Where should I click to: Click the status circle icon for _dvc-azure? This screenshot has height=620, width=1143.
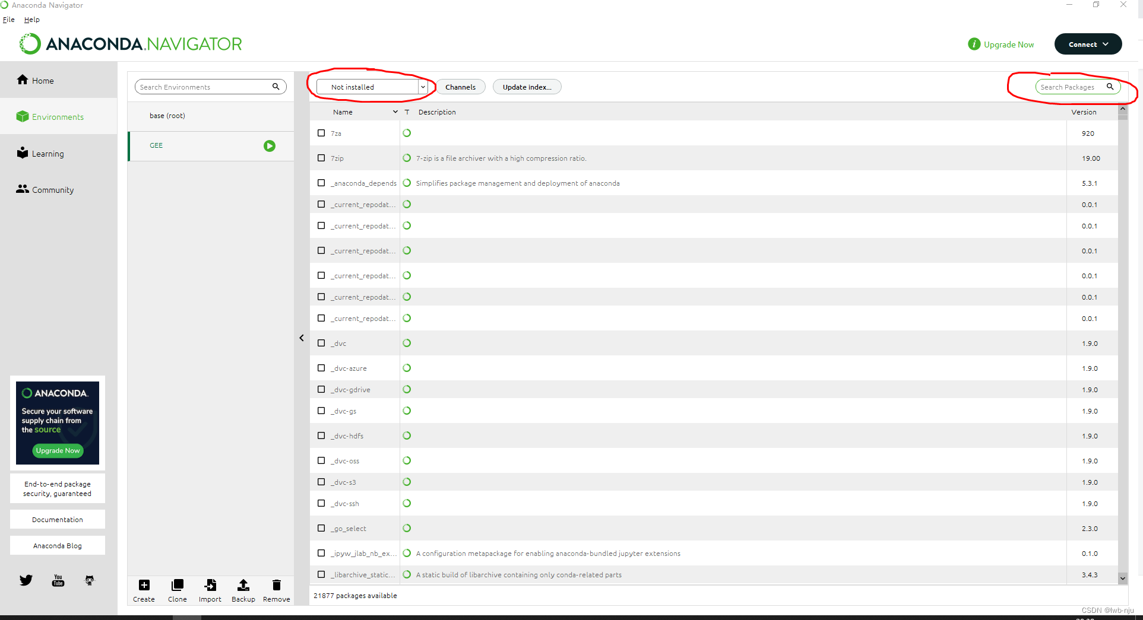[x=407, y=368]
